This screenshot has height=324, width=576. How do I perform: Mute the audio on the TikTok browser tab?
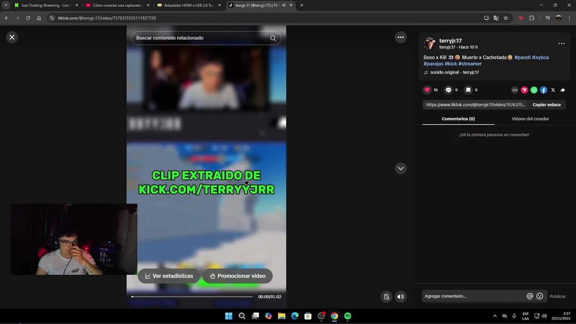(x=283, y=5)
